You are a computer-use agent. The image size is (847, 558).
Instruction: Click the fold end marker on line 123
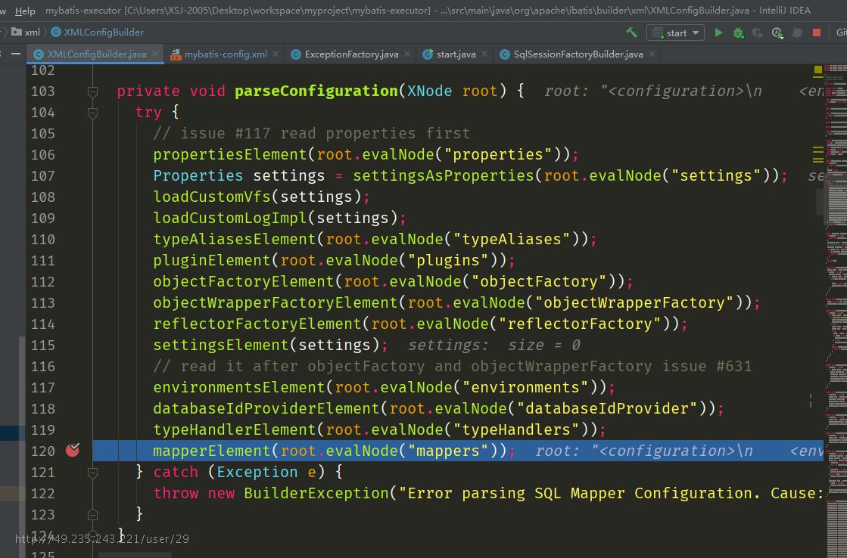92,514
